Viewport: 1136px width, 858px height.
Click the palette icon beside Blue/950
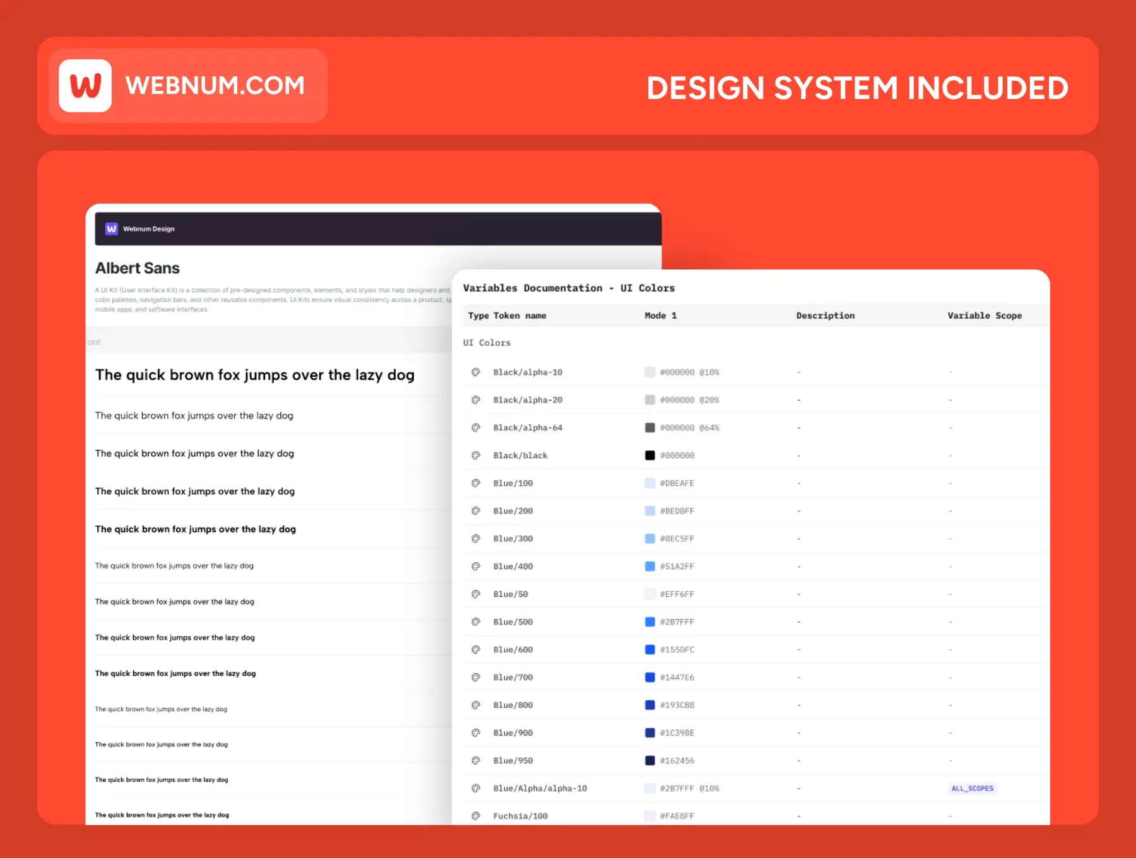point(476,761)
